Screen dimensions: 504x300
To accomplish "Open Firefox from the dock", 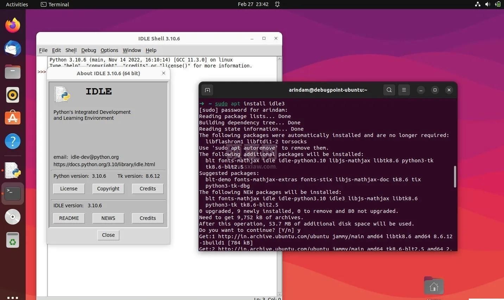I will coord(13,25).
